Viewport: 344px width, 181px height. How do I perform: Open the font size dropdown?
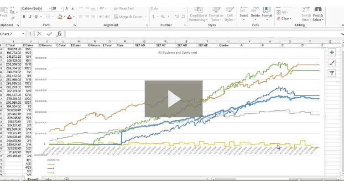coord(62,9)
